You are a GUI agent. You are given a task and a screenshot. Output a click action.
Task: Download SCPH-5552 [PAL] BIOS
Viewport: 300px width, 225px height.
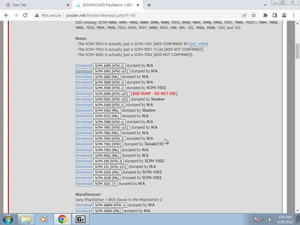(x=83, y=116)
